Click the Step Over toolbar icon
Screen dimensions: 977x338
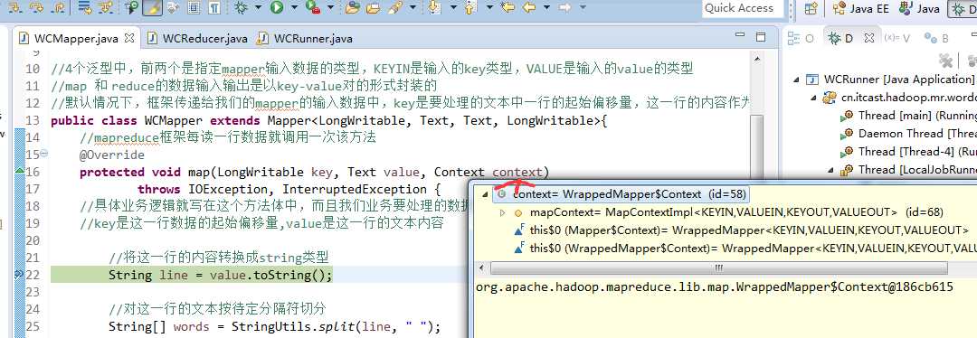point(37,7)
